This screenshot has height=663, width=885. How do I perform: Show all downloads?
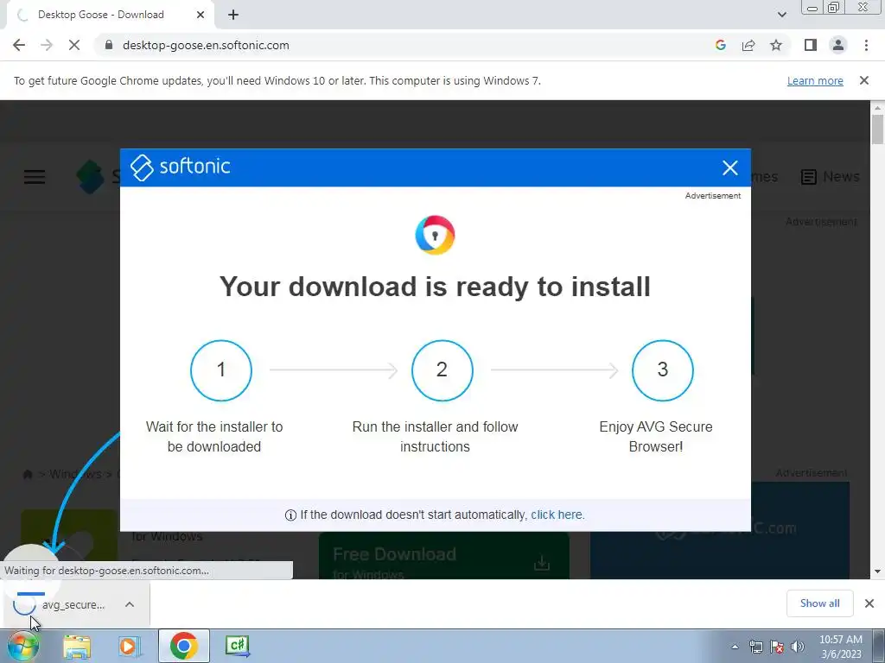click(x=819, y=603)
